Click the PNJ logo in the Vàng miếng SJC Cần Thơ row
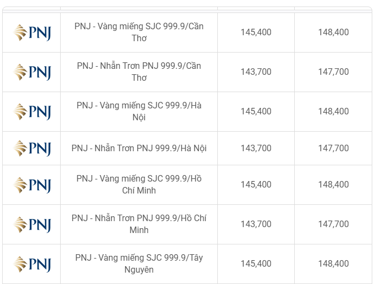This screenshot has height=284, width=375. tap(32, 33)
